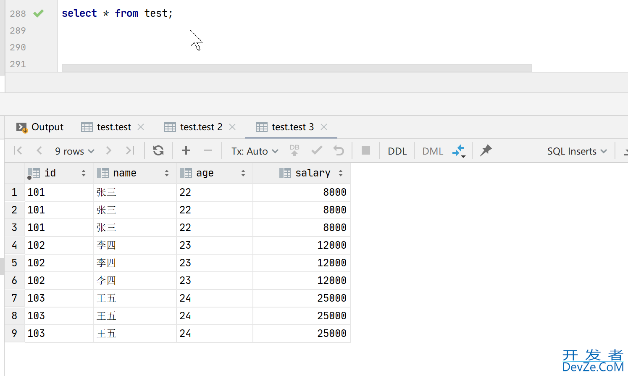628x376 pixels.
Task: Select salary cell 25000 in row 9
Action: pos(302,334)
